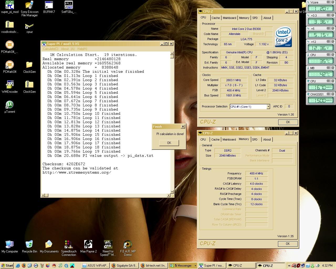Switch to Super PI taskbar button

[x=212, y=266]
